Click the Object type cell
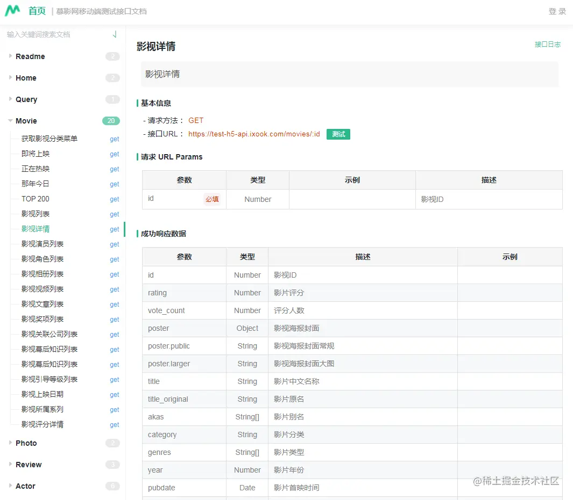 pos(247,328)
